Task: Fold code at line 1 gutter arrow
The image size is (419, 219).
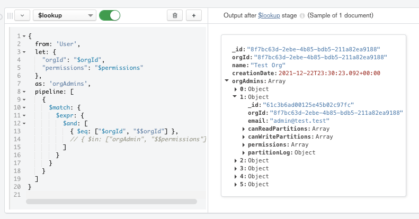Action: pos(24,36)
